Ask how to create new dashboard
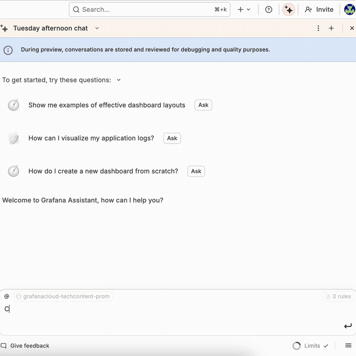The width and height of the screenshot is (356, 356). pyautogui.click(x=196, y=171)
